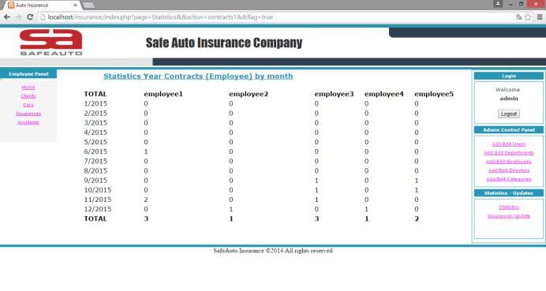Viewport: 546px width, 291px height.
Task: Click the employee2 column header
Action: (x=249, y=94)
